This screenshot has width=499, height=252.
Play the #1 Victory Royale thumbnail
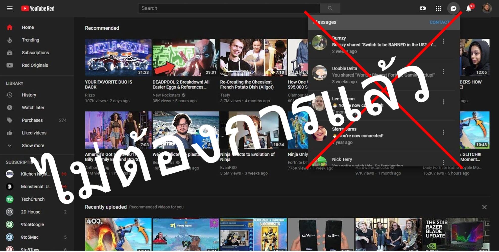pos(186,234)
